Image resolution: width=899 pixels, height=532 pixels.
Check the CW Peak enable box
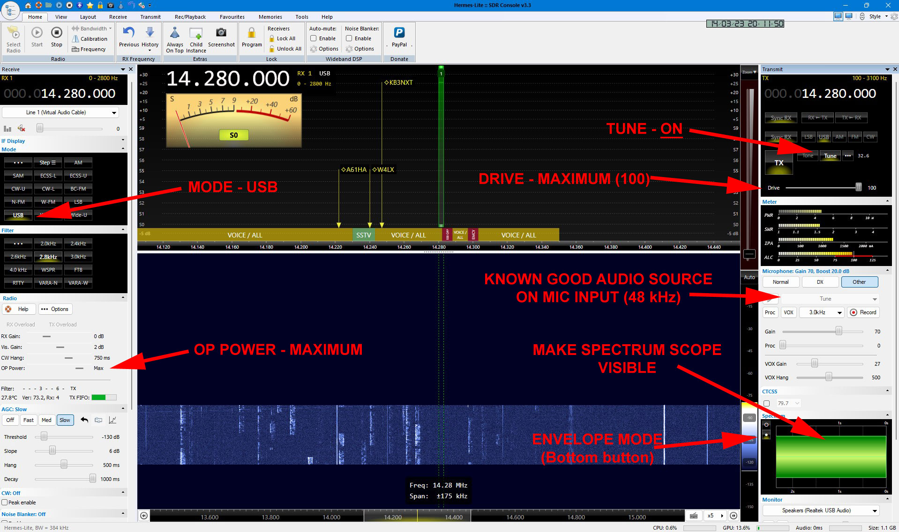tap(5, 502)
